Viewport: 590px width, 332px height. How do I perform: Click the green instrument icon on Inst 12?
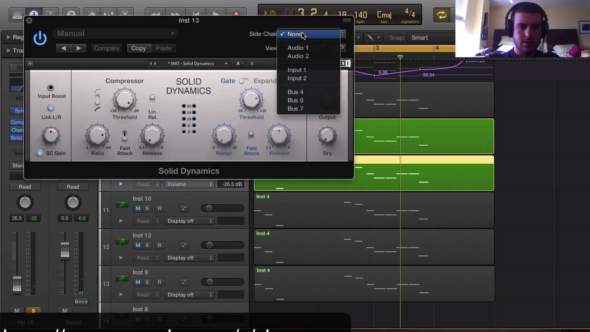[122, 241]
